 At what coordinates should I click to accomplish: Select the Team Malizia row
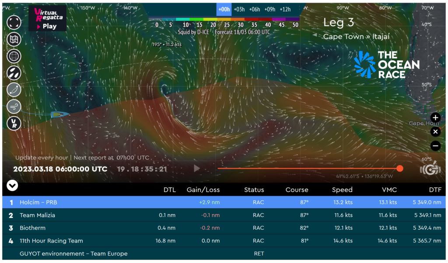point(224,215)
